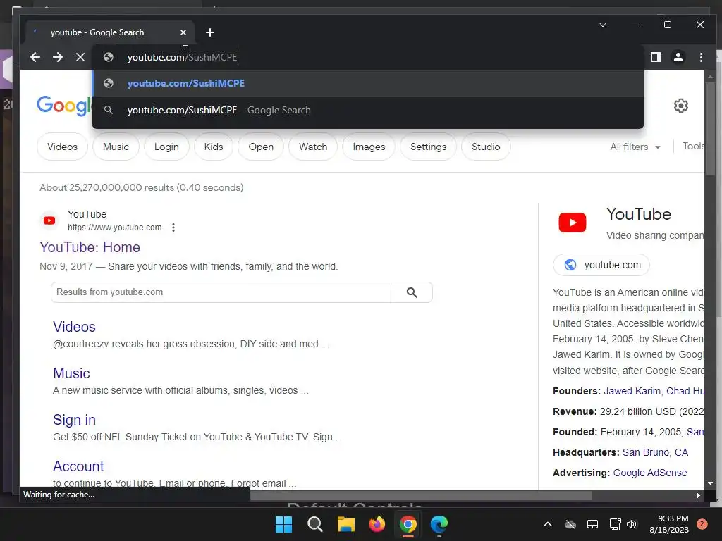This screenshot has height=541, width=722.
Task: Open the Videos sitelink
Action: tap(74, 327)
